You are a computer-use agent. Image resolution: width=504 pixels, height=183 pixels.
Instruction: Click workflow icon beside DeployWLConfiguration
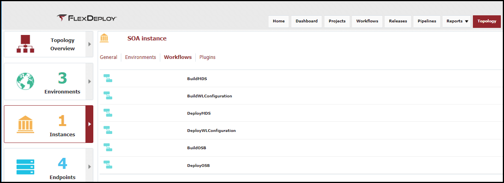pos(108,130)
